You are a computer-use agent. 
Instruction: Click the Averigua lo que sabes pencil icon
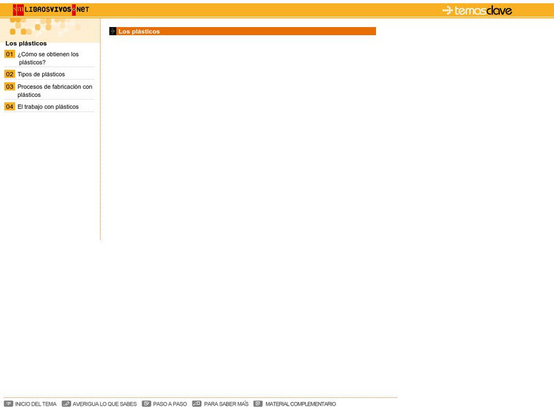(66, 404)
